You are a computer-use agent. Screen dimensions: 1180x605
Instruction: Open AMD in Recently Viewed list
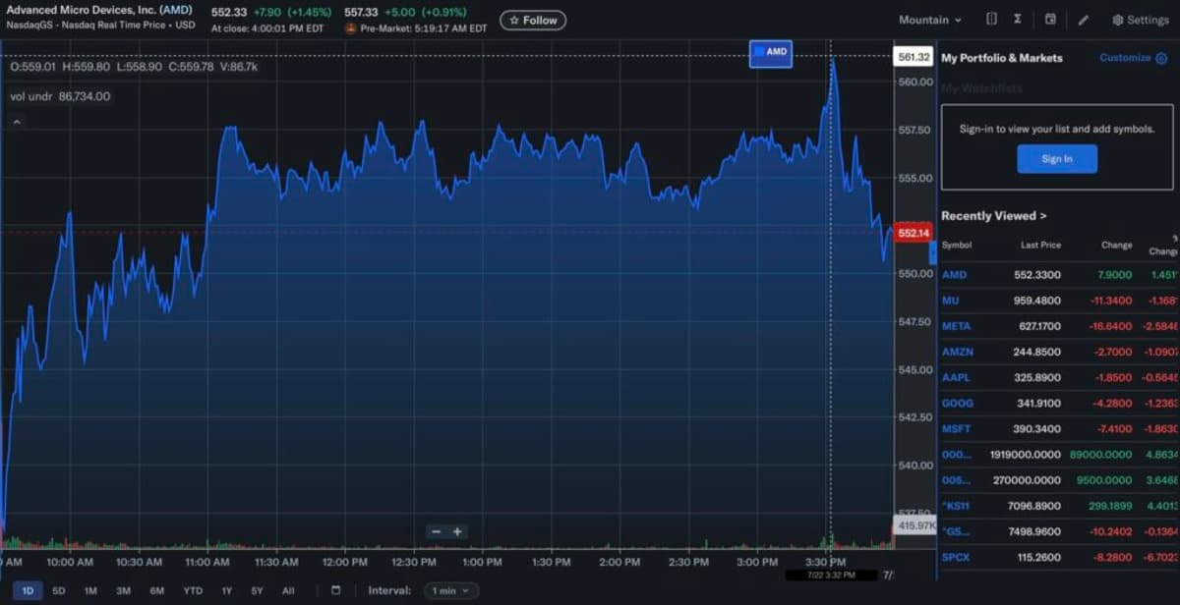coord(954,275)
